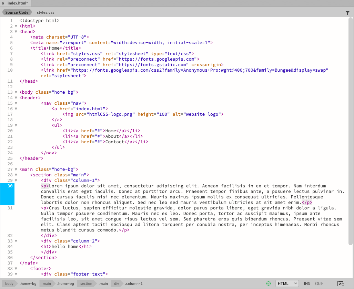The height and width of the screenshot is (289, 354).
Task: Close the index.html document tab
Action: coord(3,3)
